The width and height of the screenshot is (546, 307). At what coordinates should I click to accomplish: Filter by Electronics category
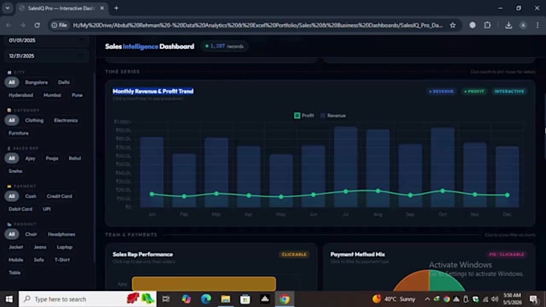click(66, 120)
